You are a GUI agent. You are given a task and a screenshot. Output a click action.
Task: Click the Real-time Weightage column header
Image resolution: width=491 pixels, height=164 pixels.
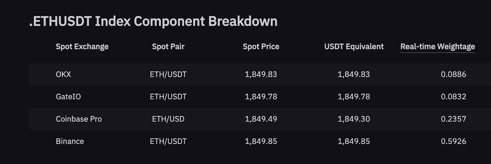click(438, 47)
